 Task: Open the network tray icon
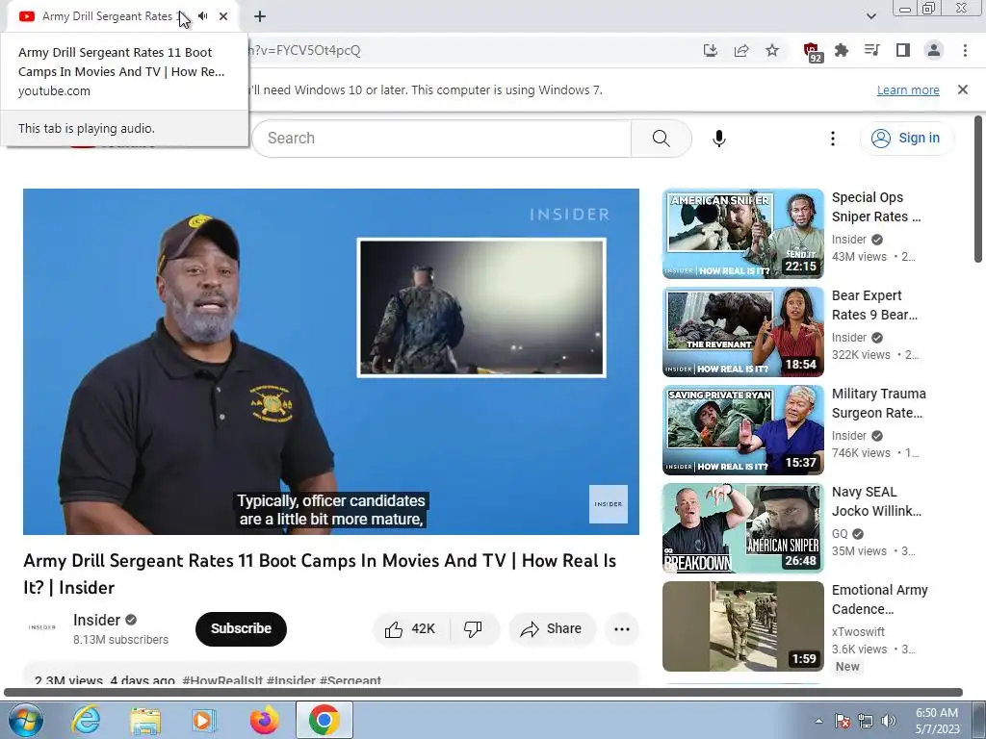point(866,721)
